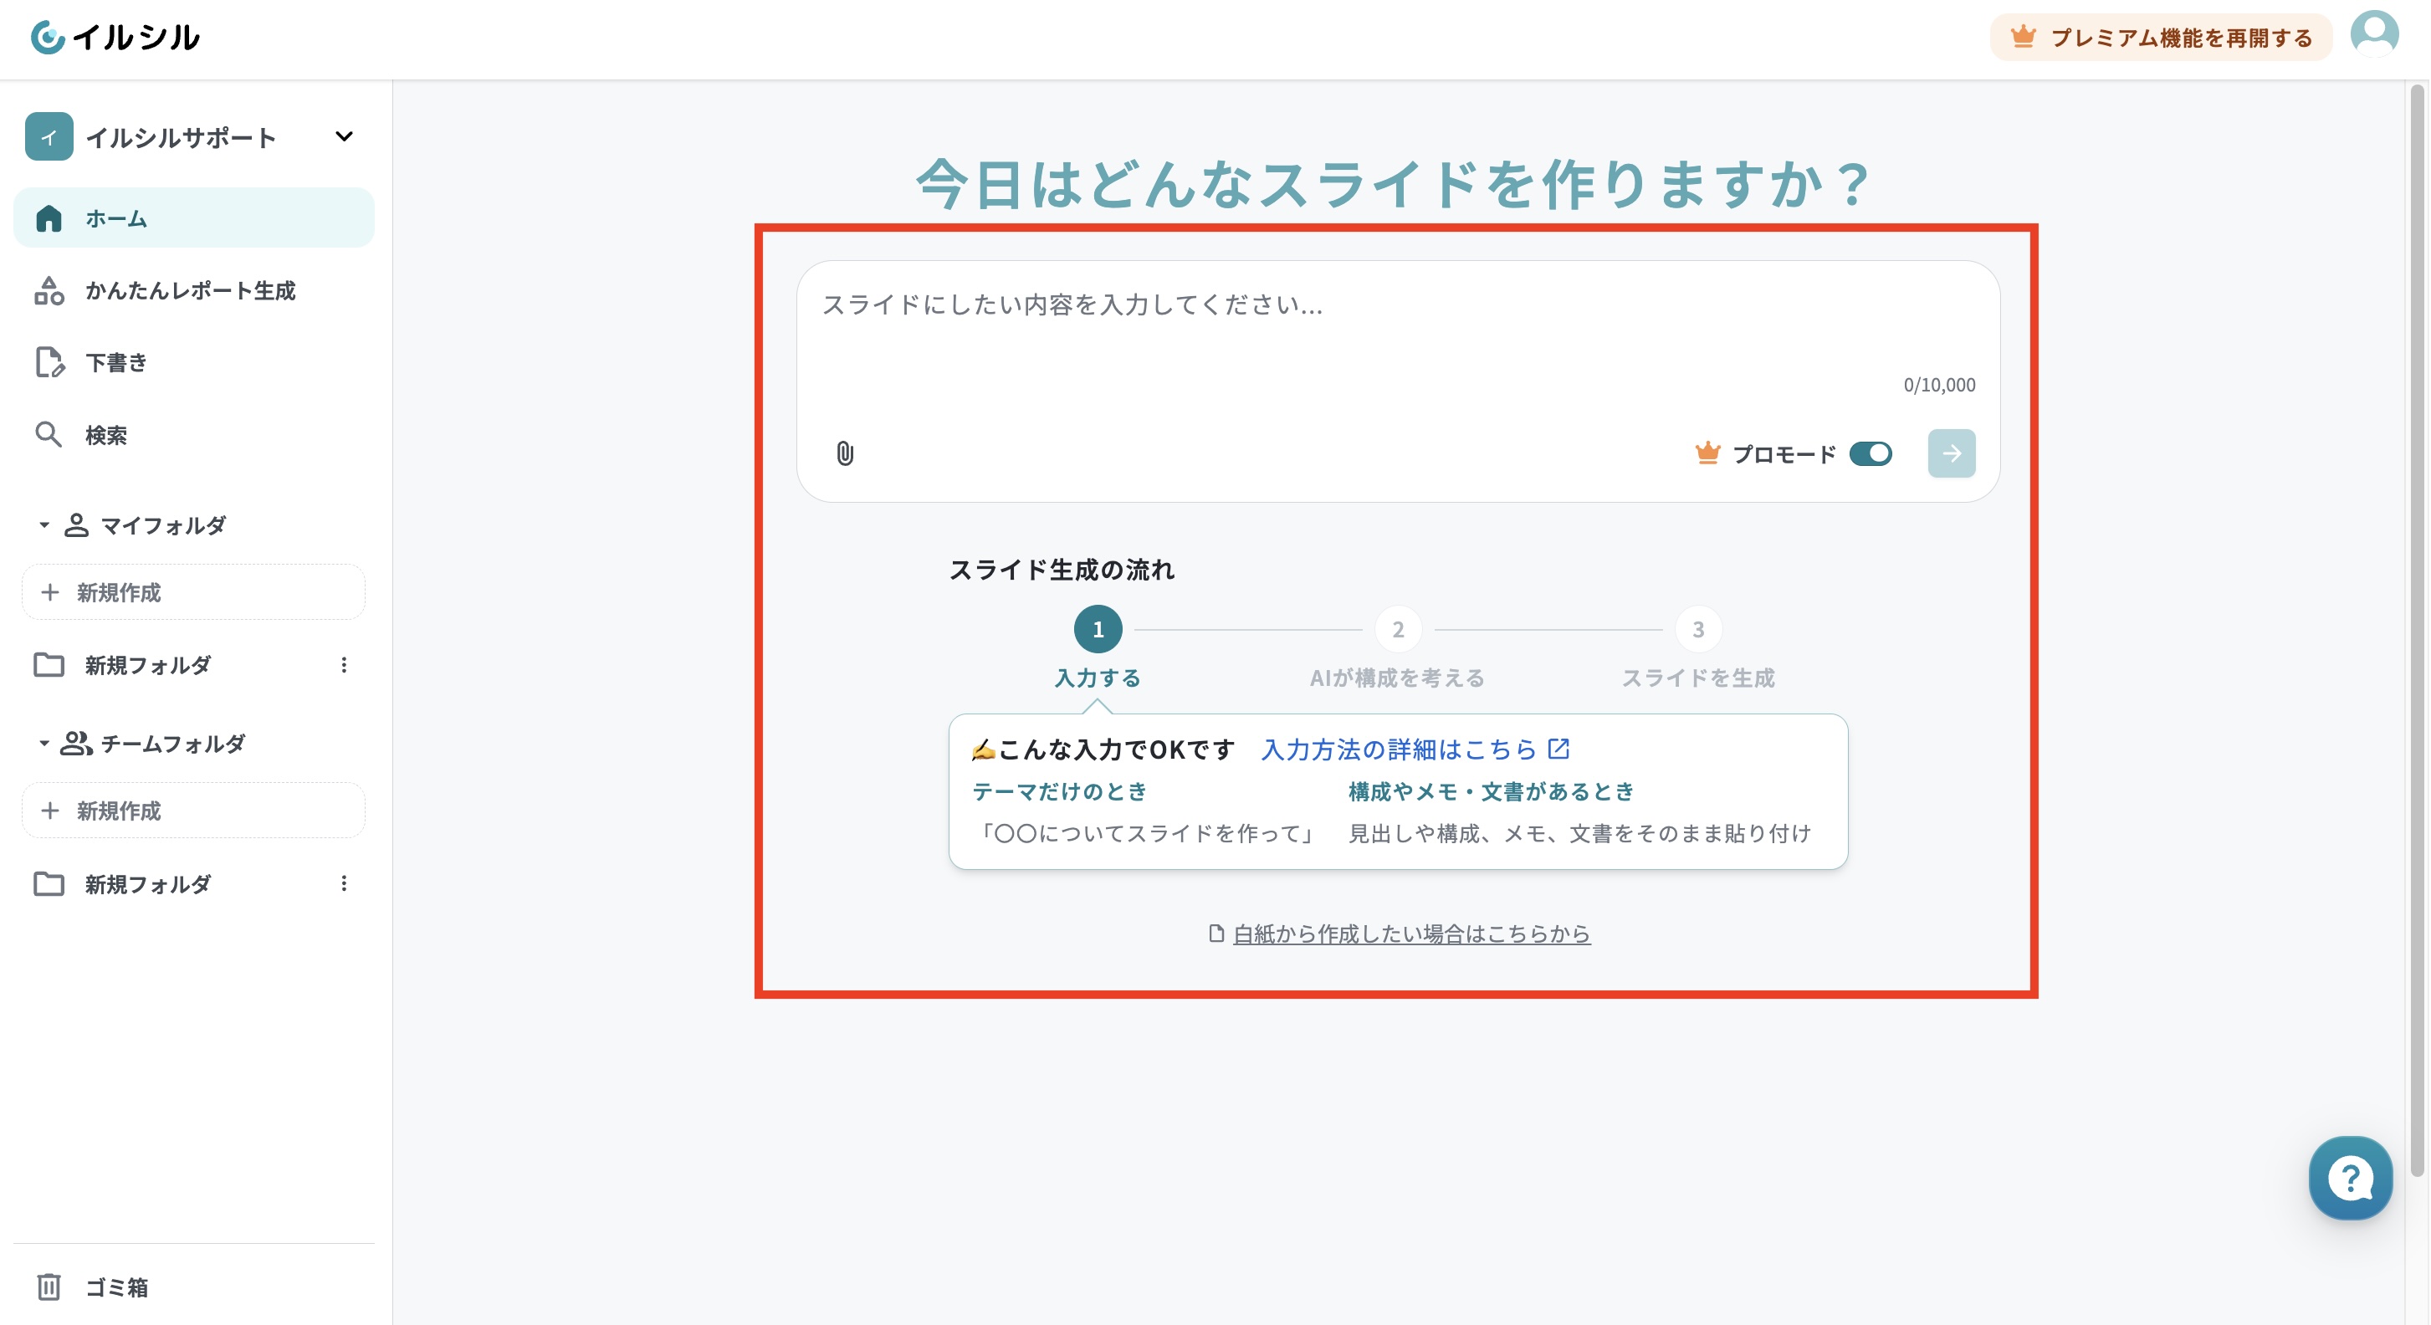Open more options for マイフォルダ's 新規フォルダ

tap(345, 665)
